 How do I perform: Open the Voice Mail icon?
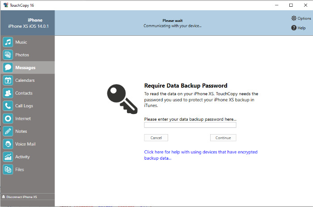(x=8, y=144)
